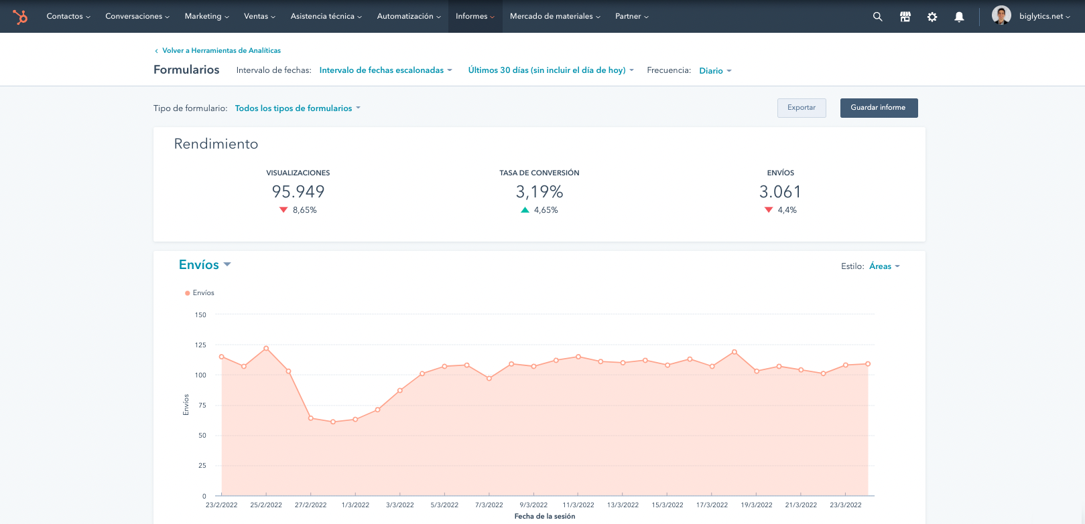Click the 11/3/2022 x-axis date label

click(x=578, y=505)
